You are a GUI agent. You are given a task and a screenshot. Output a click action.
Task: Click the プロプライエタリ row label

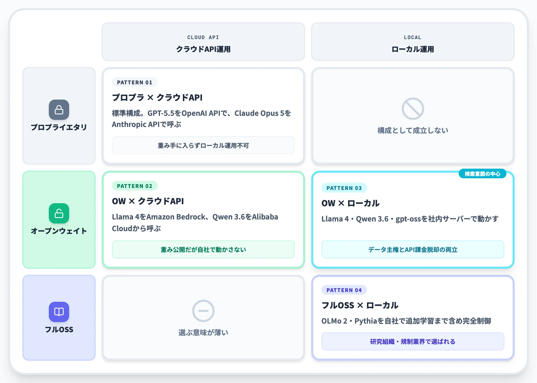coord(59,127)
